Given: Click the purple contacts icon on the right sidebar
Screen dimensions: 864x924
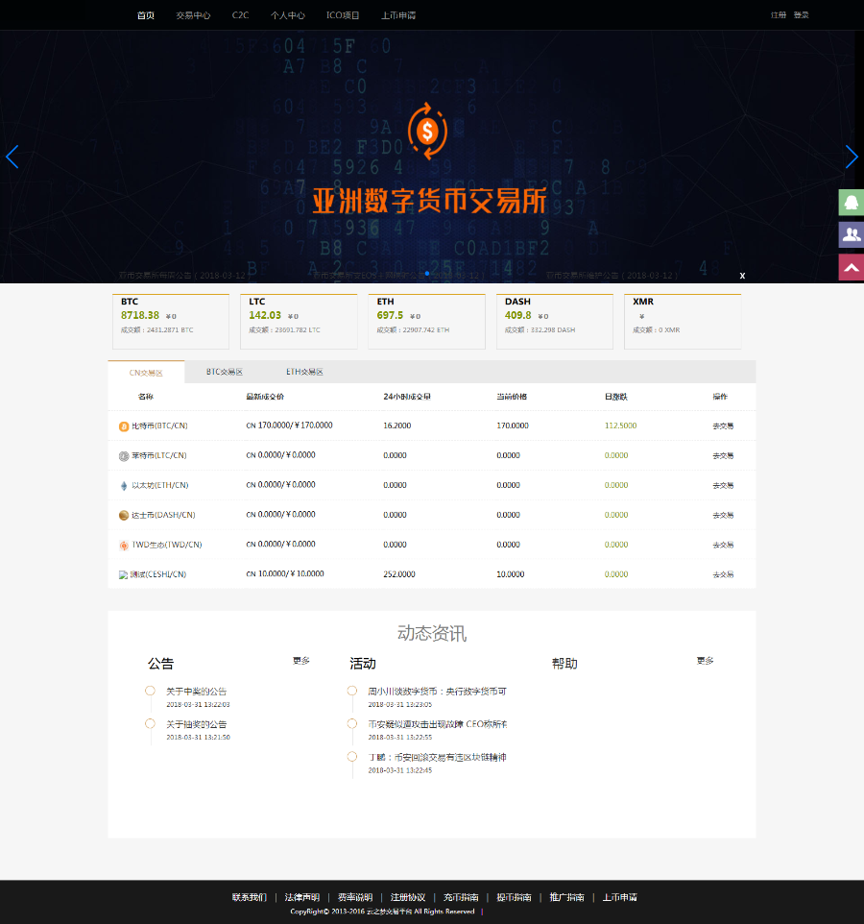Looking at the screenshot, I should pyautogui.click(x=851, y=234).
